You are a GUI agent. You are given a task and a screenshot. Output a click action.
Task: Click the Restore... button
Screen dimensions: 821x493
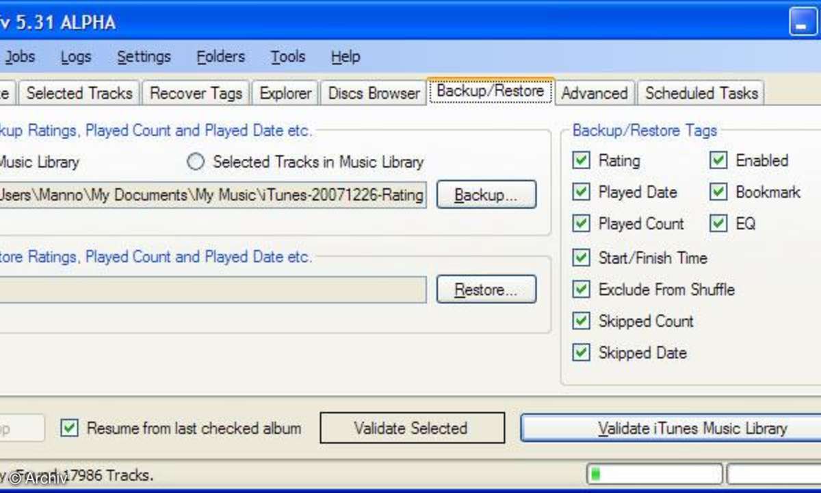click(x=486, y=290)
